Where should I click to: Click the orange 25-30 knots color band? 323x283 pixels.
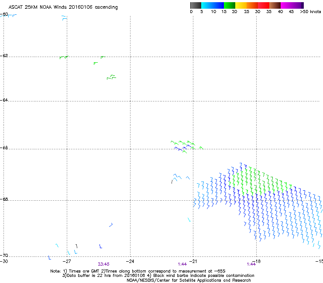tap(252, 5)
